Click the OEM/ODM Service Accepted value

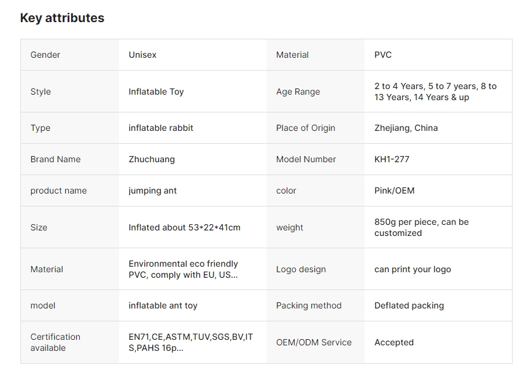[394, 342]
